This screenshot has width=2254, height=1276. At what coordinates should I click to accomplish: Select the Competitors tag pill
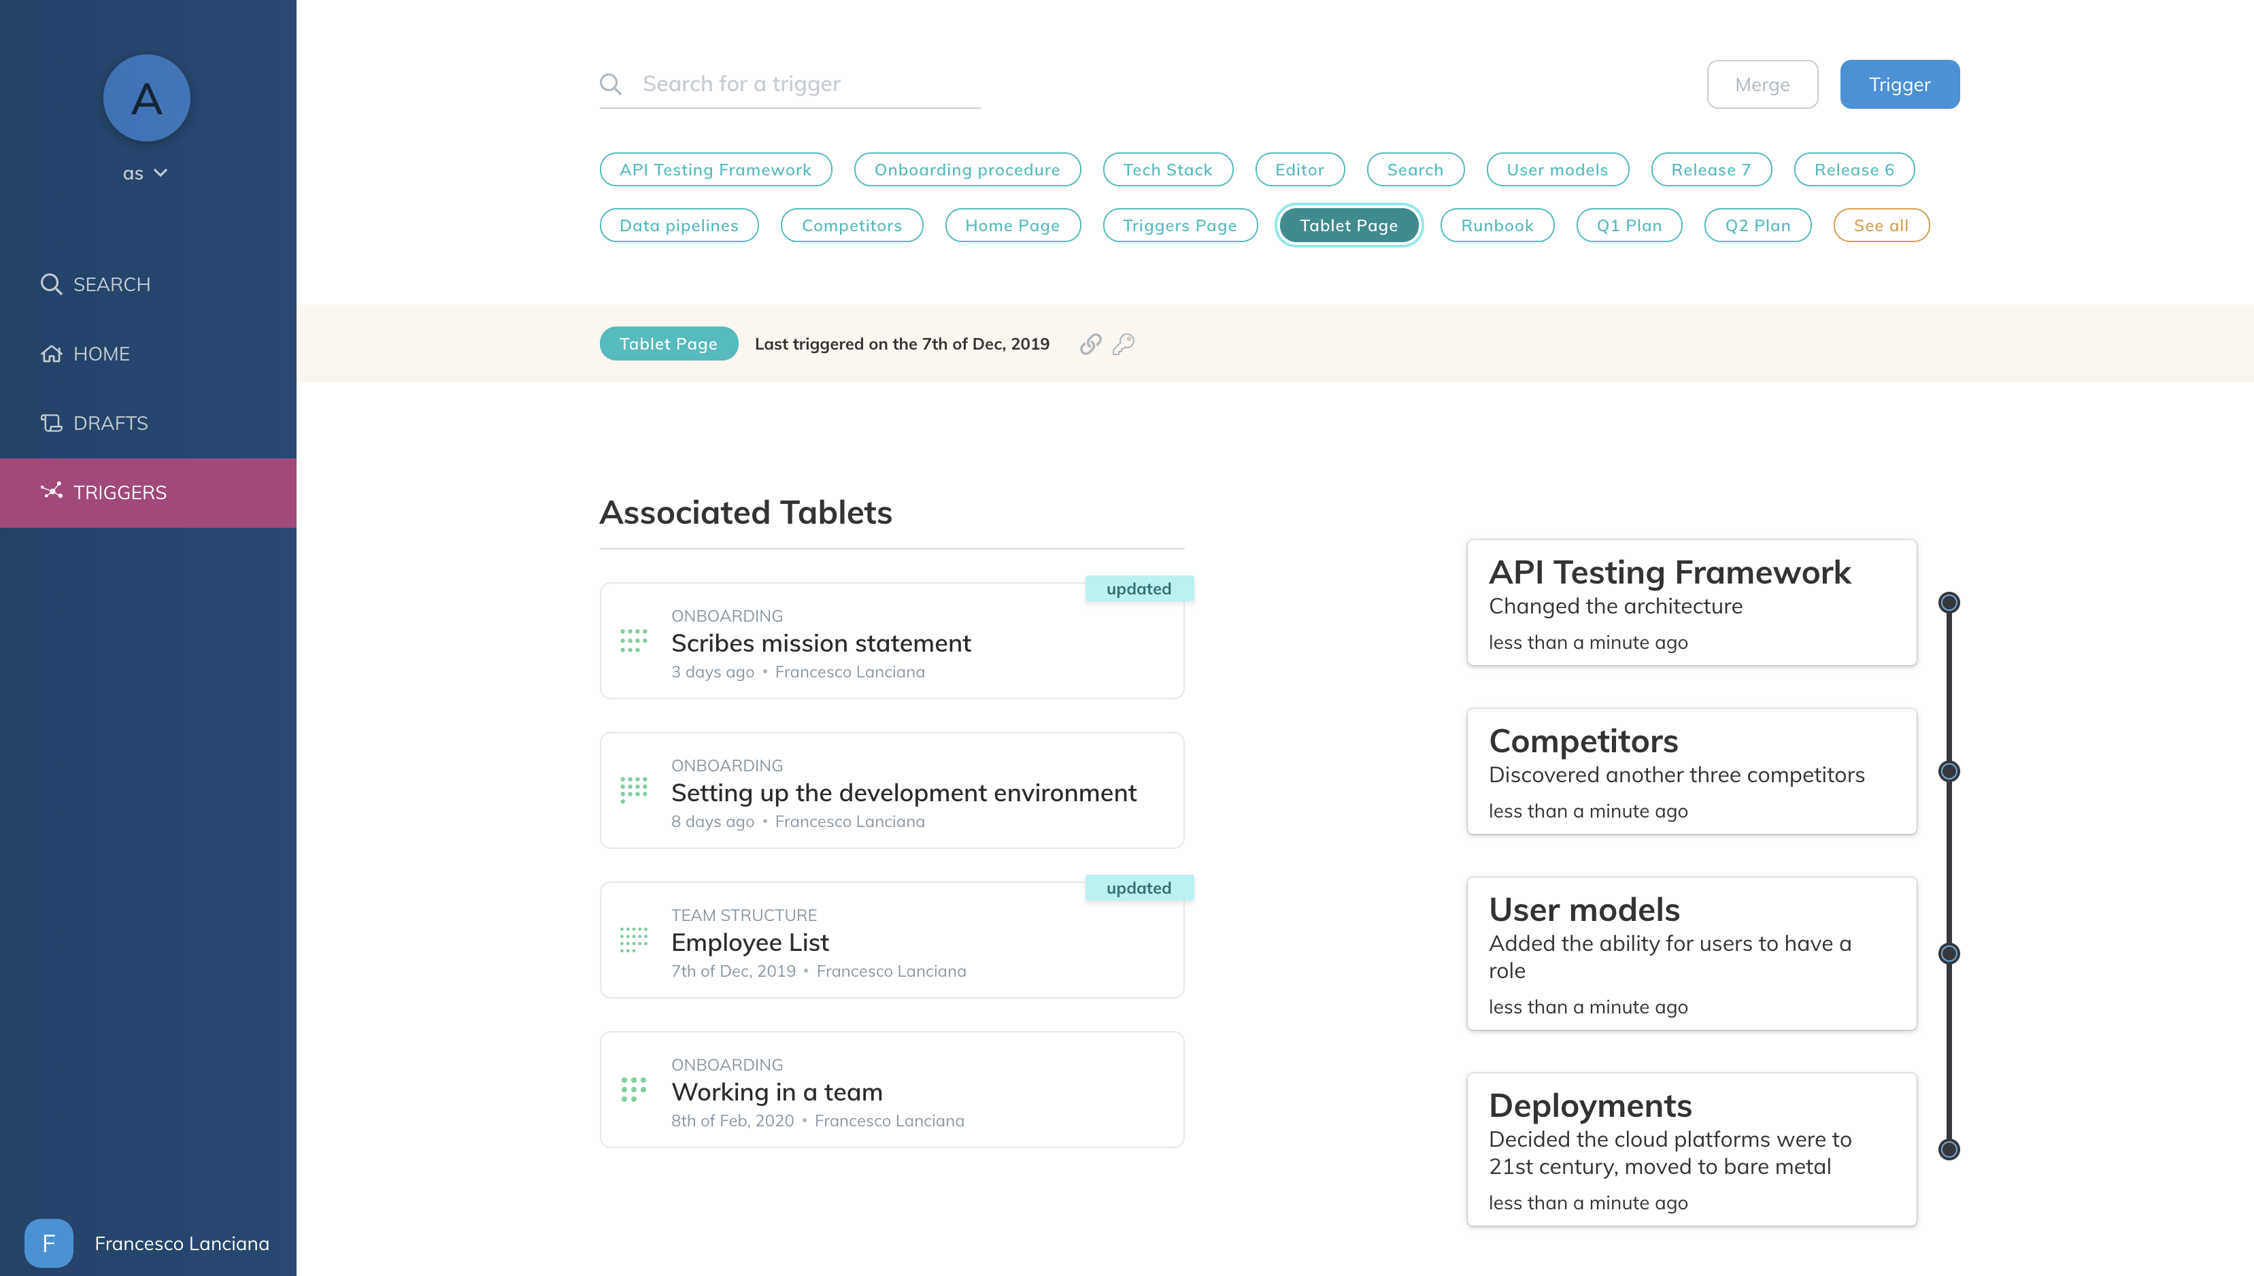(x=852, y=225)
